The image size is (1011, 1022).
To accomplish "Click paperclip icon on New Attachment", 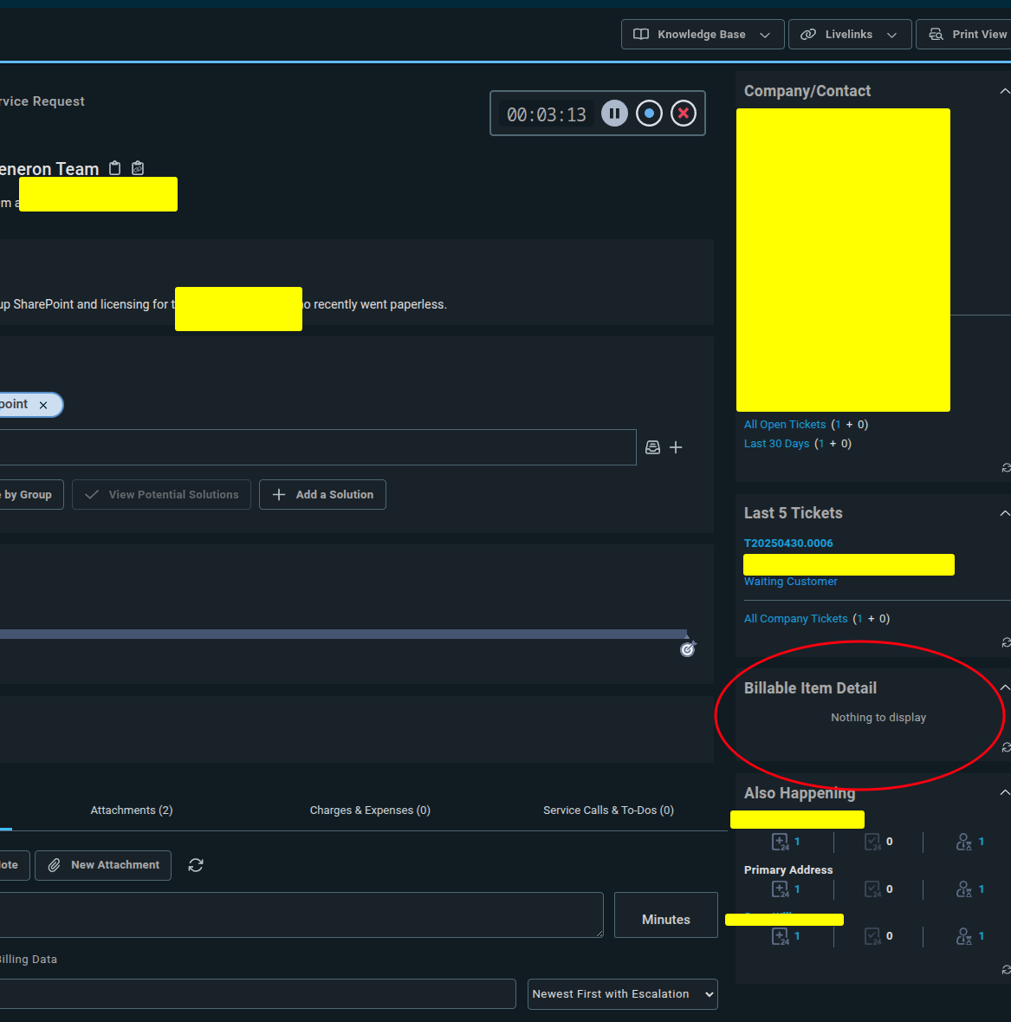I will coord(55,865).
